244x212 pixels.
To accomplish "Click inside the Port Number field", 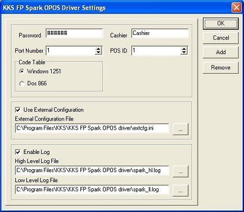I will click(x=70, y=51).
